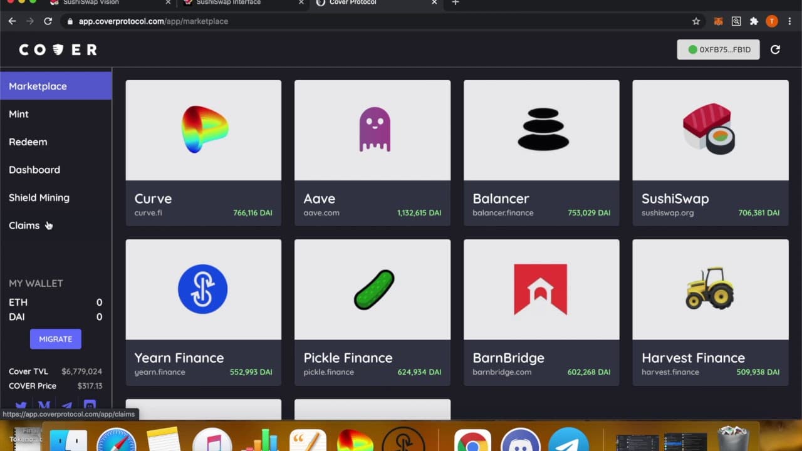Viewport: 802px width, 451px height.
Task: Open the Telegram app in the Dock
Action: pos(568,440)
